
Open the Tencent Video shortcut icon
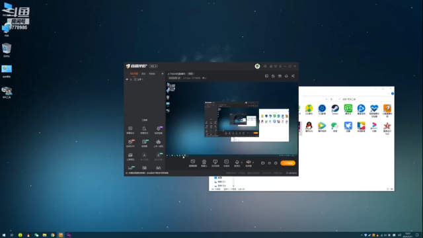(322, 126)
